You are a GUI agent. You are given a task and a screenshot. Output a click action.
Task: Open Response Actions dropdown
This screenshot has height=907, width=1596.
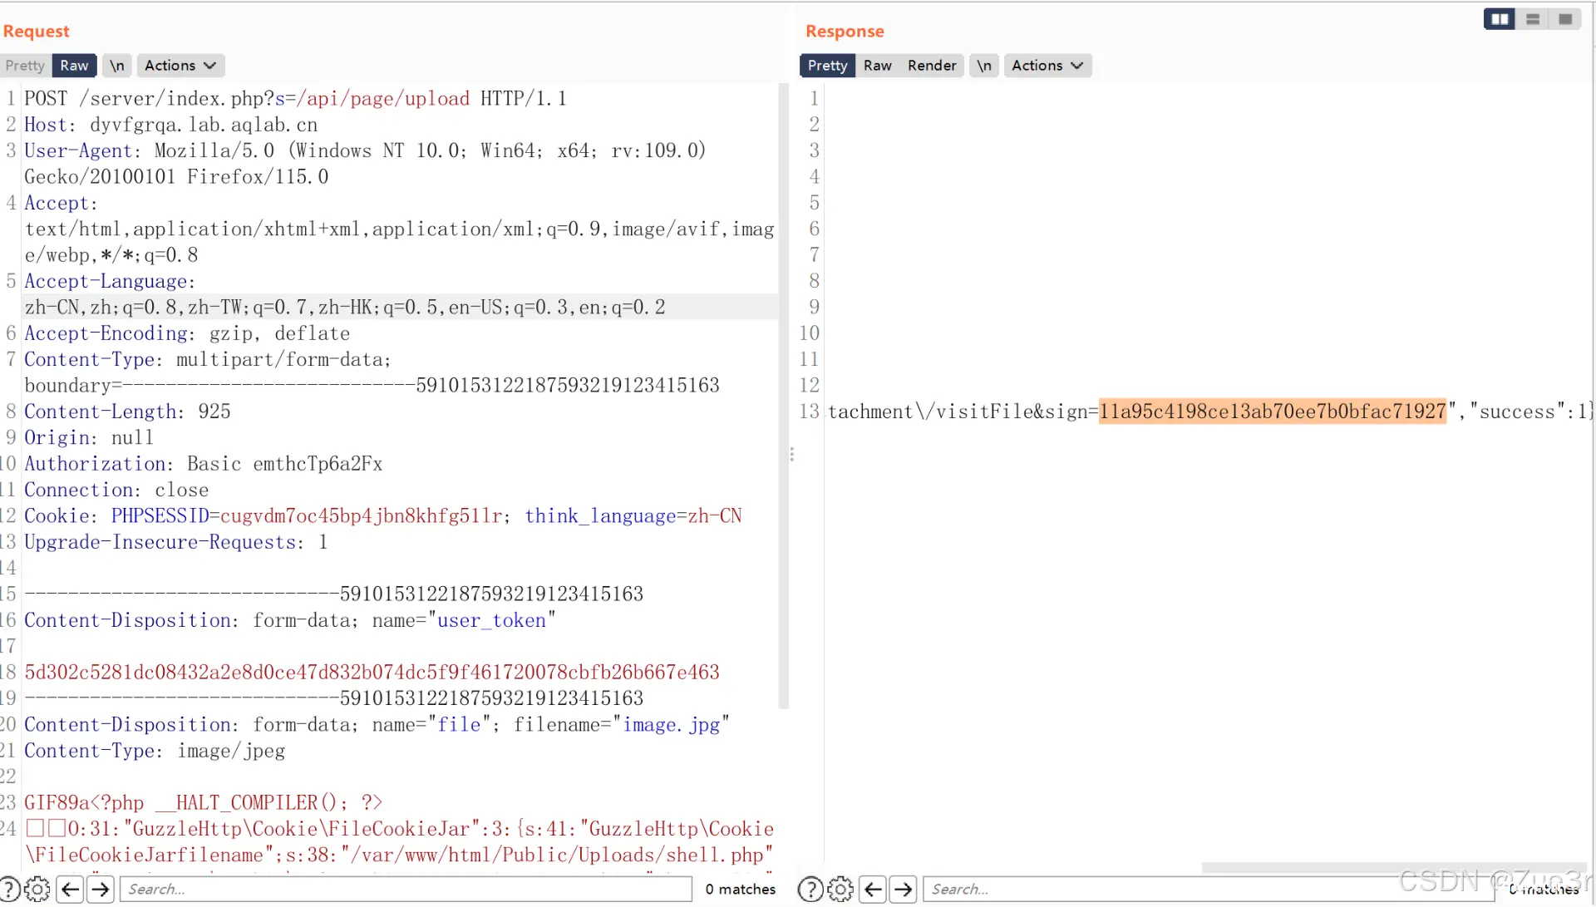1047,65
